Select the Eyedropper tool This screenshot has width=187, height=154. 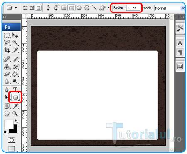(x=15, y=106)
